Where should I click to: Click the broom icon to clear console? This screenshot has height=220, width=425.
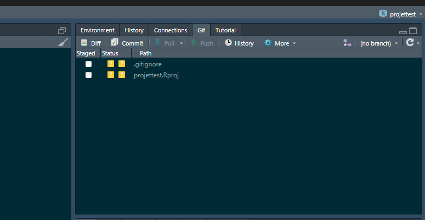click(63, 42)
